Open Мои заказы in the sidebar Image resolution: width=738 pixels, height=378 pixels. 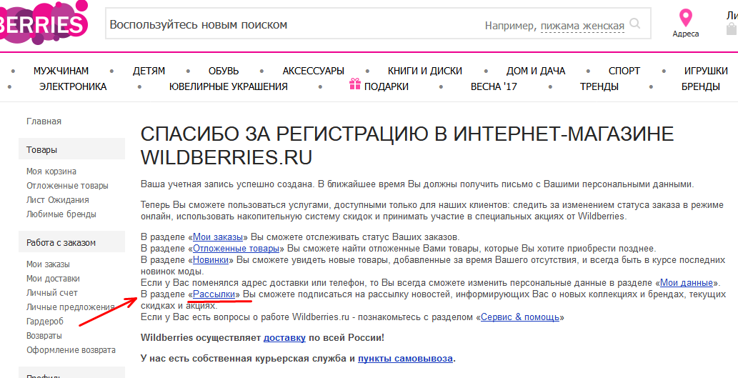(x=48, y=264)
